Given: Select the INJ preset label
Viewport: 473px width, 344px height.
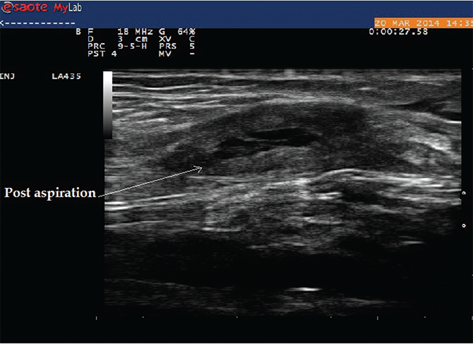Looking at the screenshot, I should (8, 76).
